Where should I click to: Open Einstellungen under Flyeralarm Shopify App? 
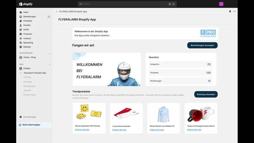pyautogui.click(x=30, y=95)
